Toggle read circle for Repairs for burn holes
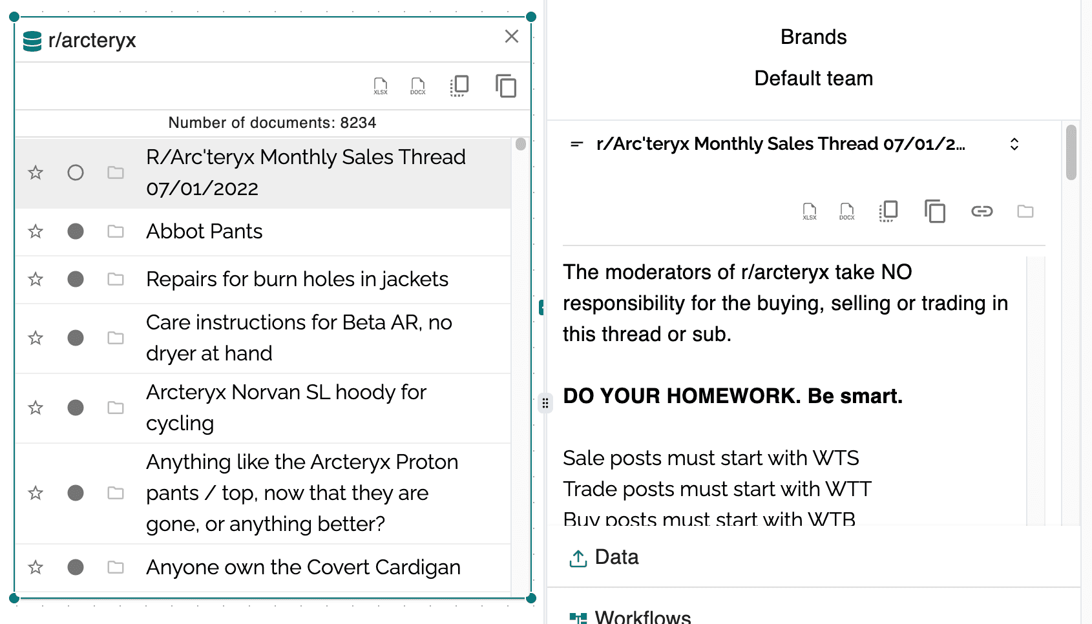This screenshot has height=624, width=1092. [x=76, y=279]
